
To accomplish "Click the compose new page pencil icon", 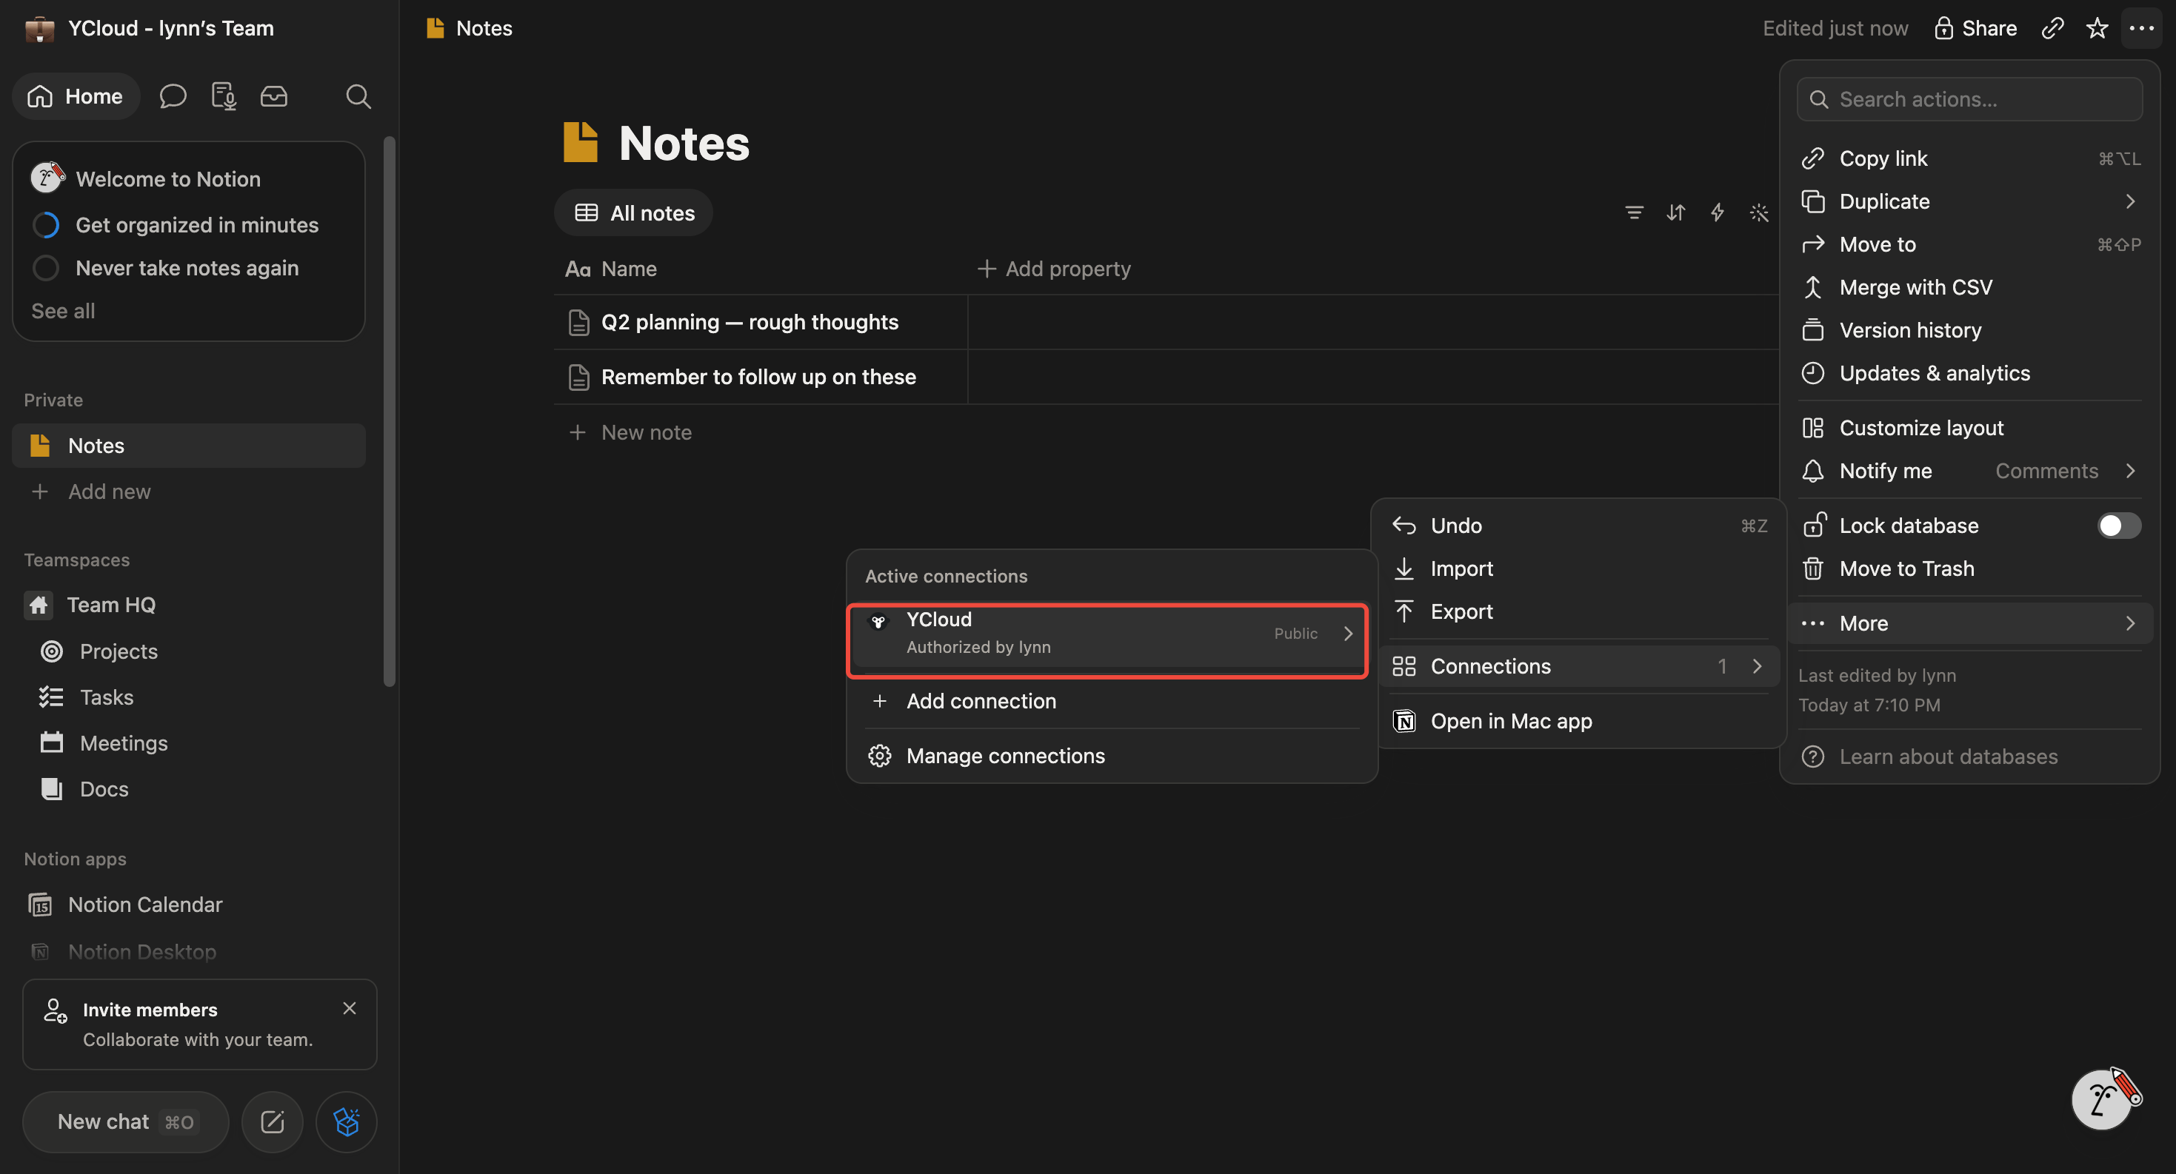I will [x=272, y=1121].
